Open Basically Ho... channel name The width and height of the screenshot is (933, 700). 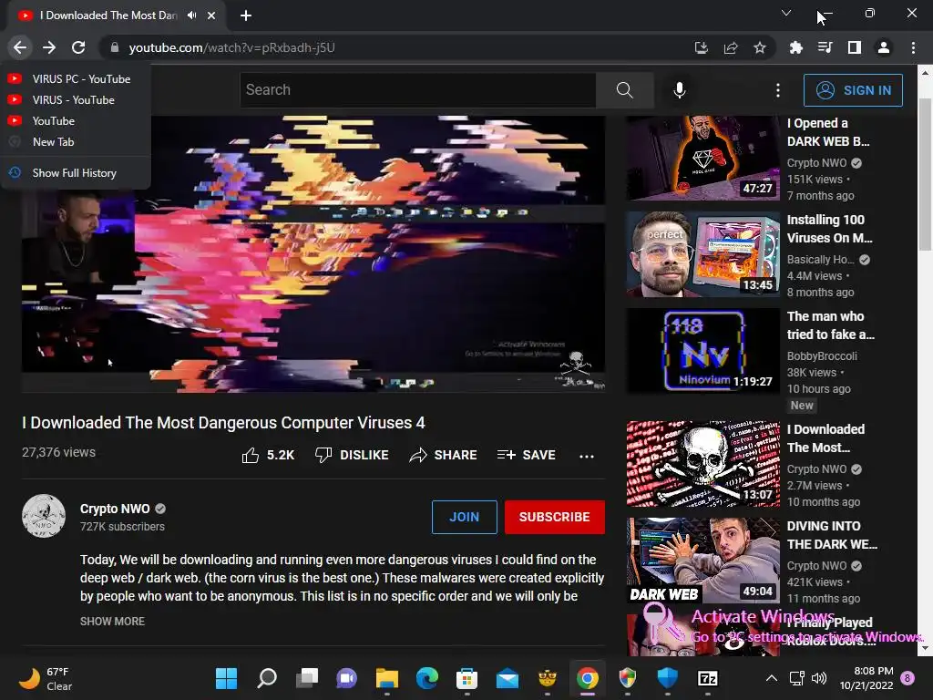coord(820,260)
